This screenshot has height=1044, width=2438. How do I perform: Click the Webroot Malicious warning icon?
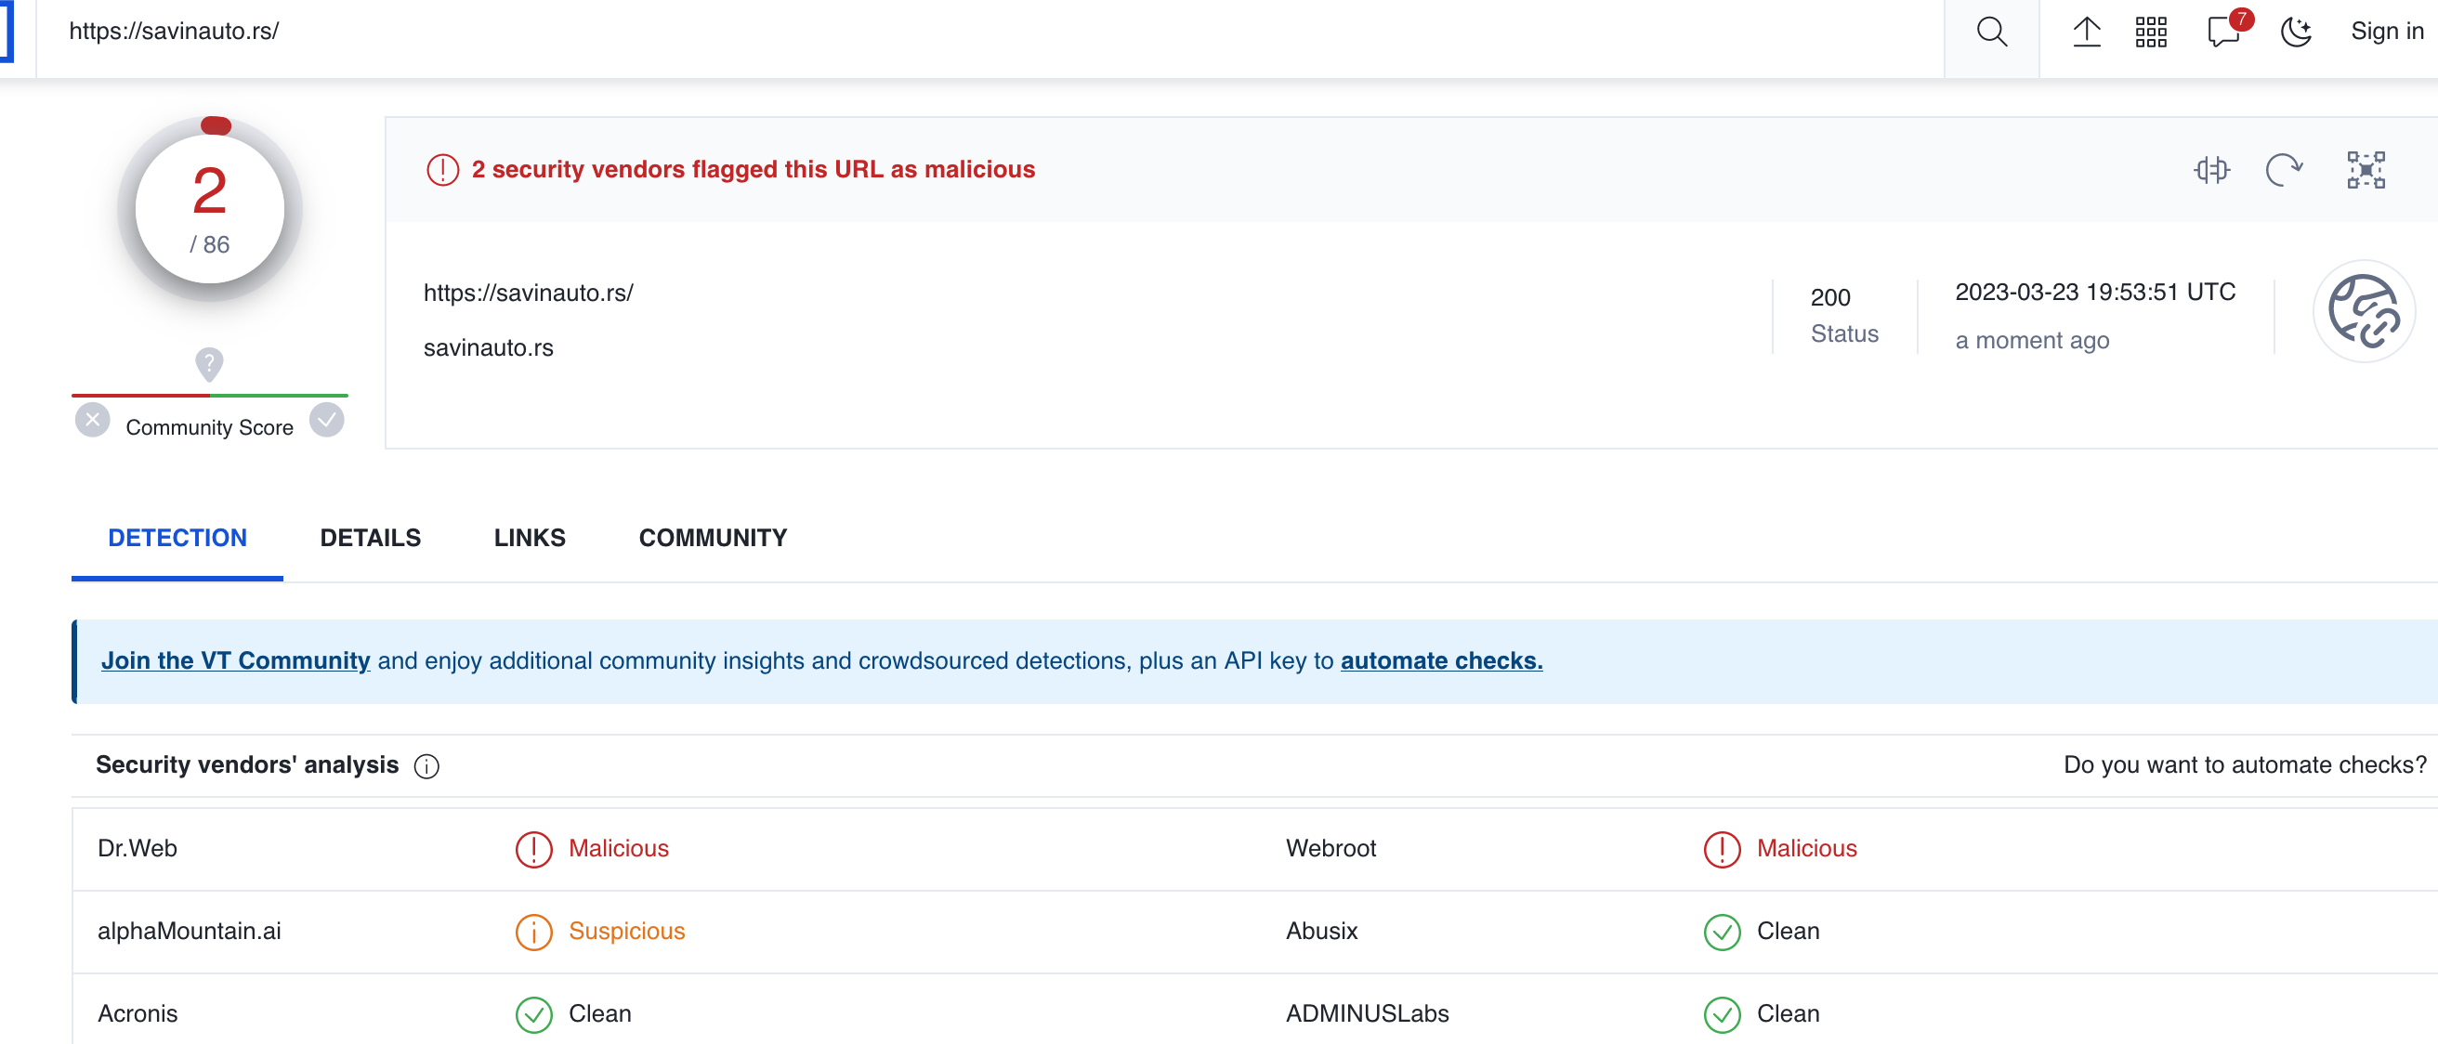pyautogui.click(x=1722, y=849)
